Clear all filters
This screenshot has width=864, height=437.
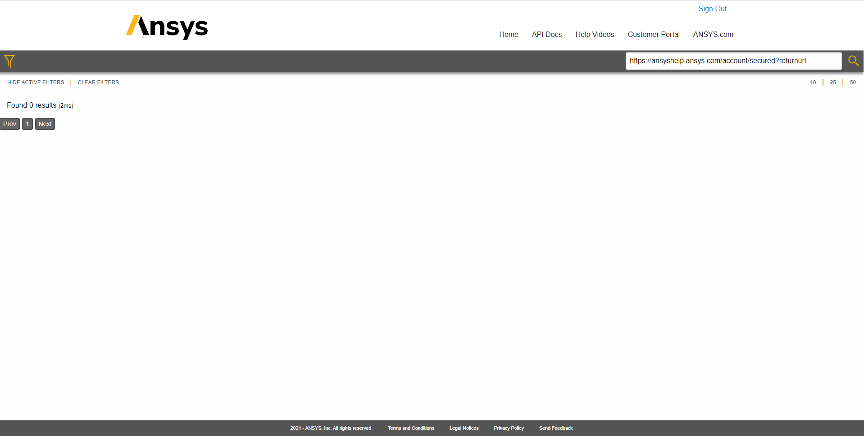click(x=98, y=82)
